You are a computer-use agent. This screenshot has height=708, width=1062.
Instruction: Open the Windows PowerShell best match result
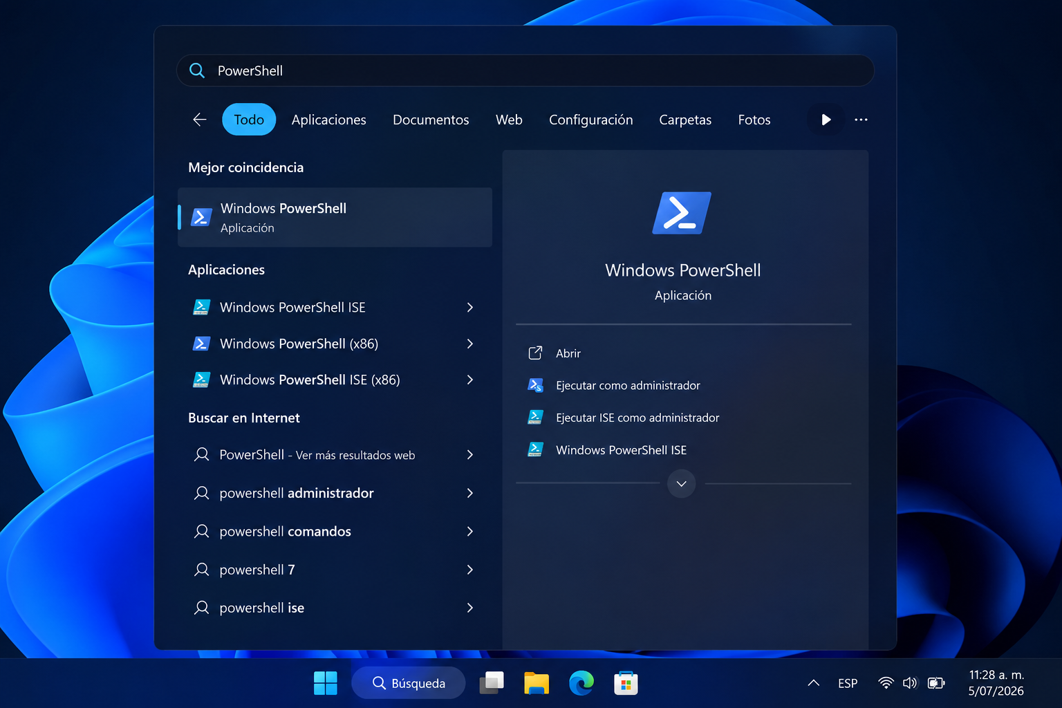point(335,217)
